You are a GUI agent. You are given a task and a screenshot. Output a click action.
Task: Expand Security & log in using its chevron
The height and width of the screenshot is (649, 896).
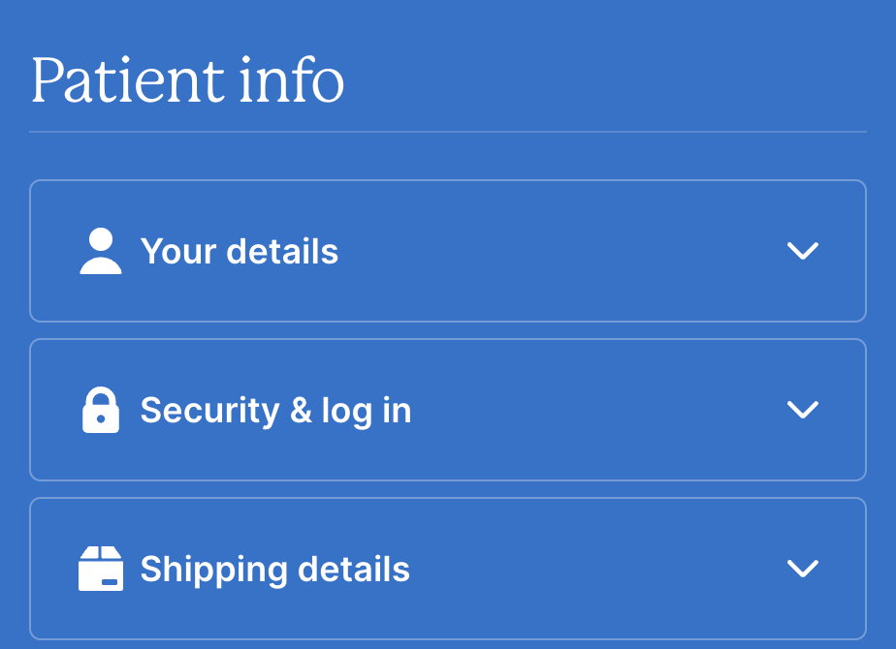click(803, 410)
